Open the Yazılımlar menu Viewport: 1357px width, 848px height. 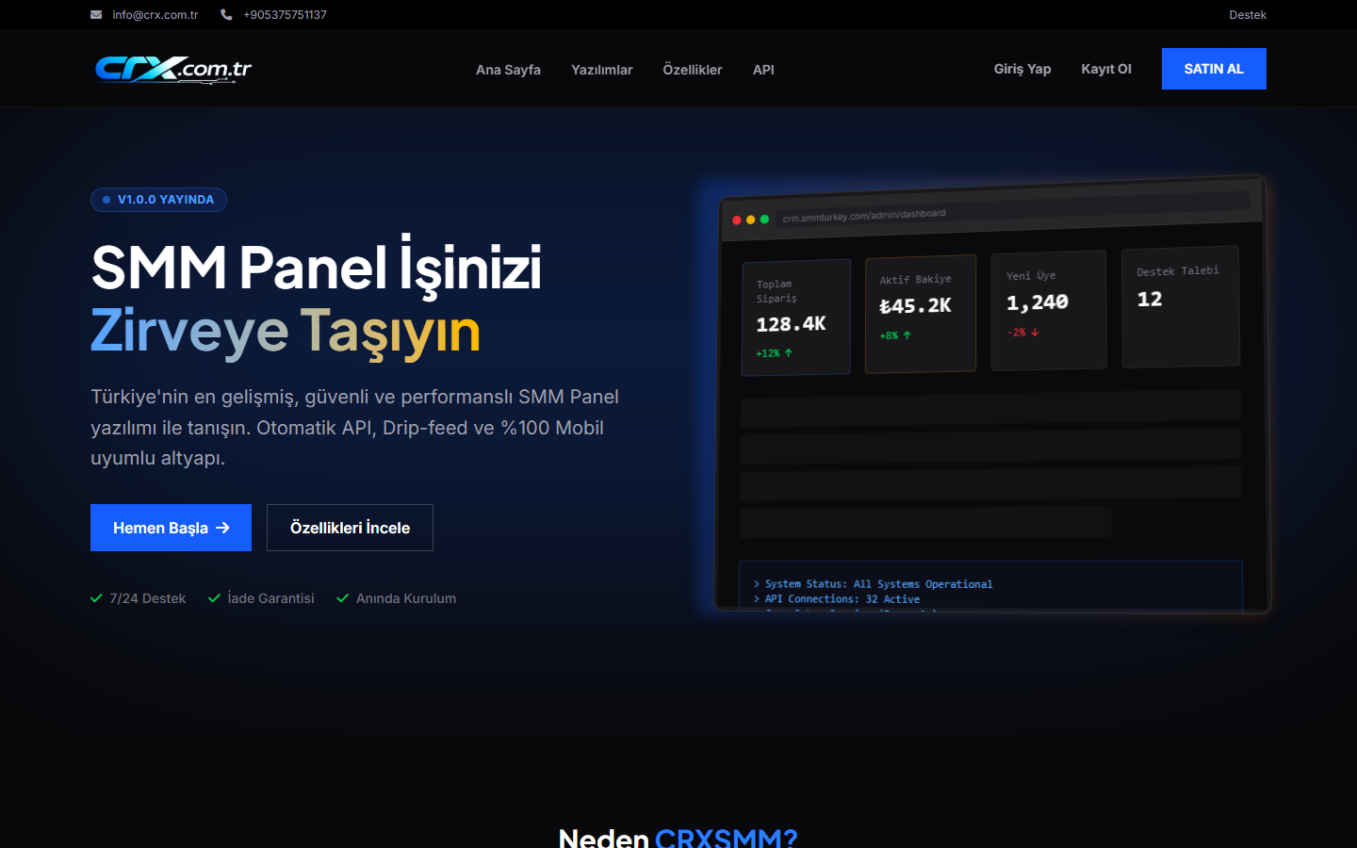pos(601,69)
